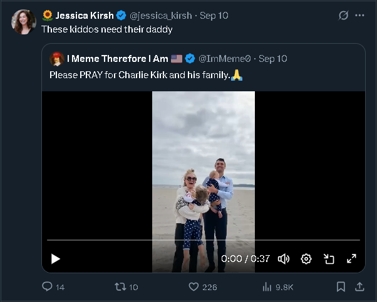This screenshot has height=302, width=377.
Task: Play the embedded video
Action: pos(56,258)
